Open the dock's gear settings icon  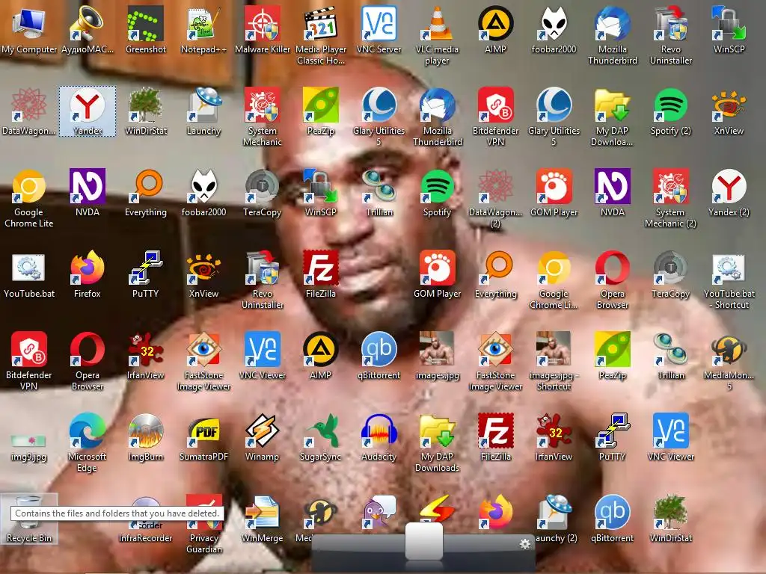(x=525, y=544)
